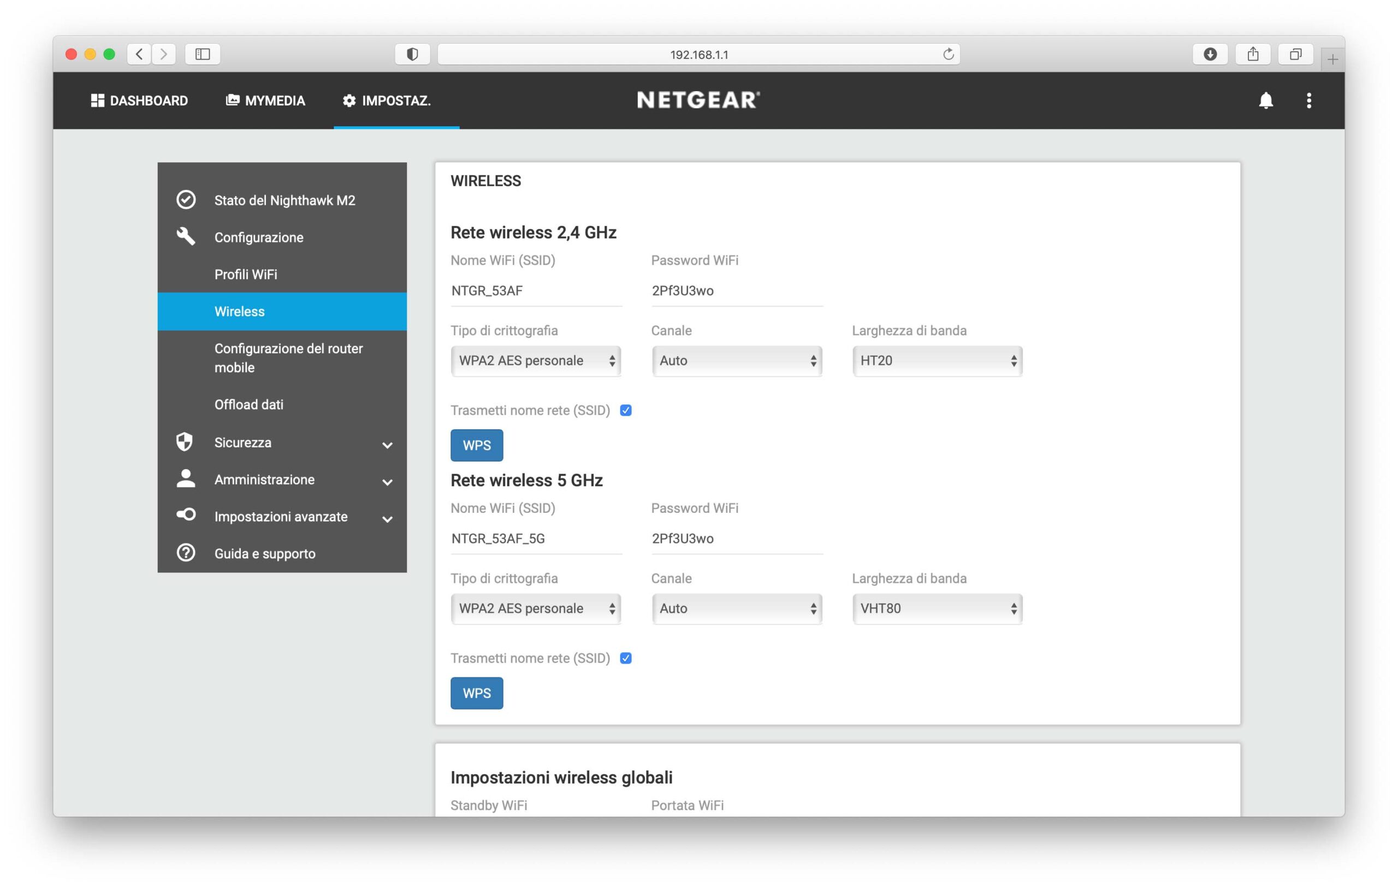1398x887 pixels.
Task: Select Profili WiFi in the sidebar
Action: coord(246,274)
